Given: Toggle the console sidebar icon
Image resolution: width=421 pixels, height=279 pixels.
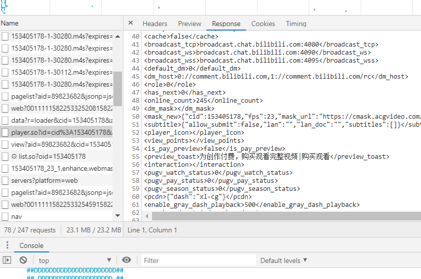Looking at the screenshot, I should coord(7,260).
